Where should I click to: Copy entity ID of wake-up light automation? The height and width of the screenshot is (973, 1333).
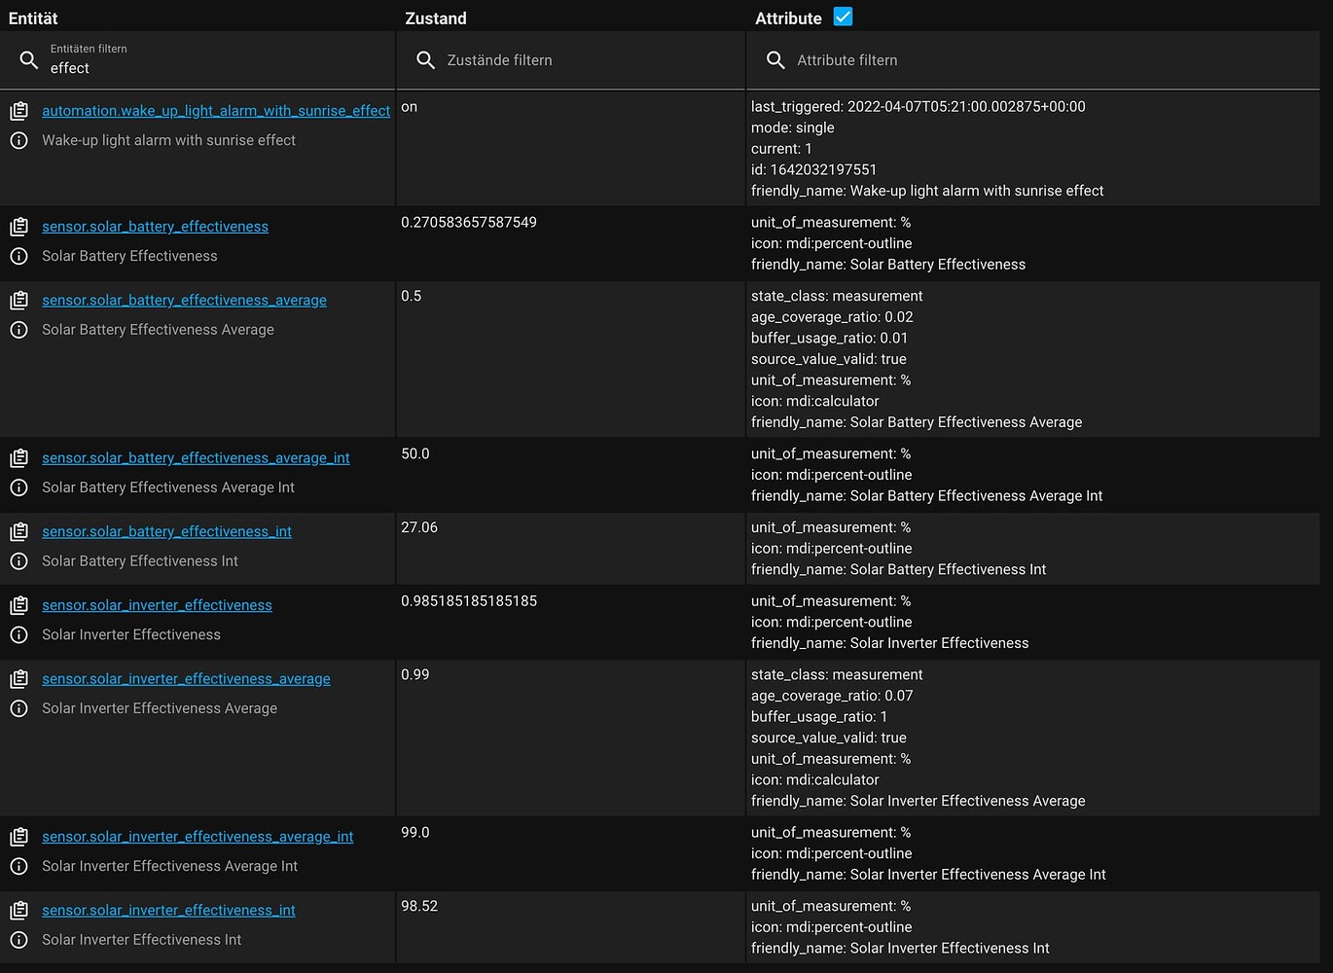[x=18, y=111]
